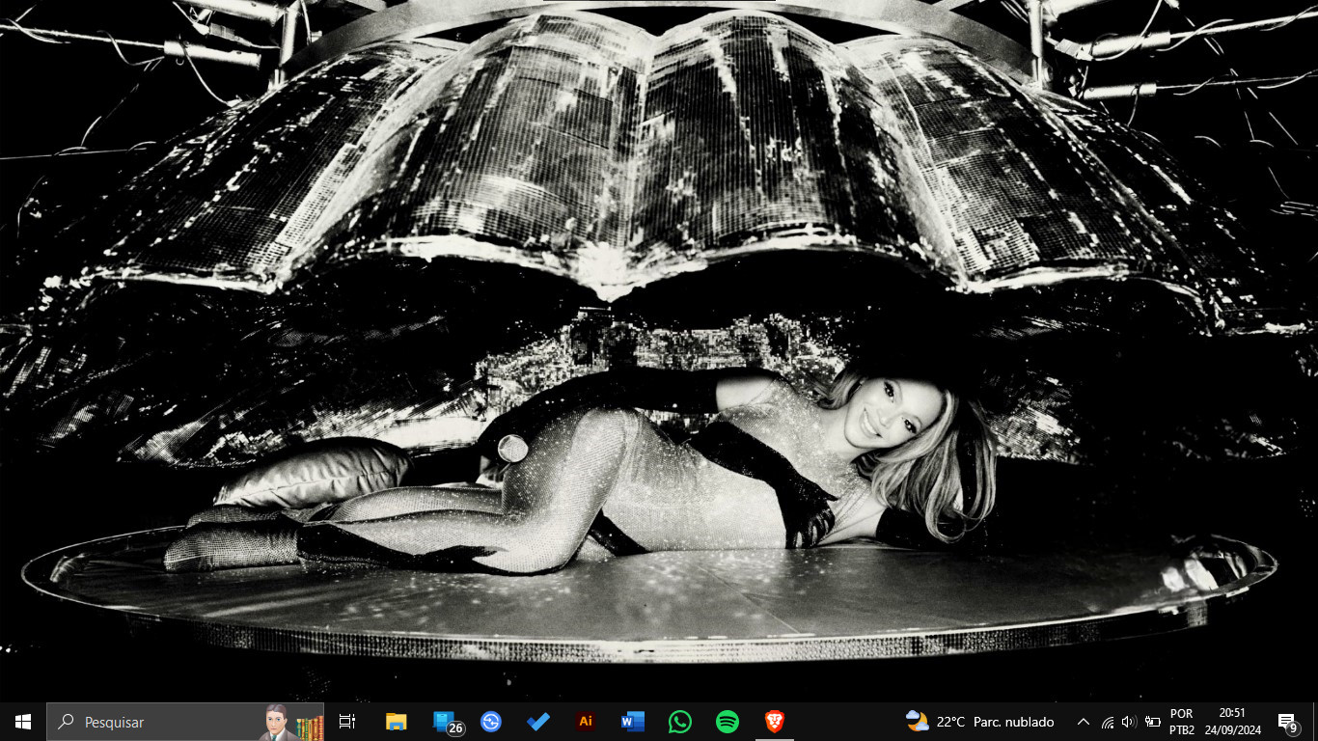Open the Windows Start menu

(23, 722)
